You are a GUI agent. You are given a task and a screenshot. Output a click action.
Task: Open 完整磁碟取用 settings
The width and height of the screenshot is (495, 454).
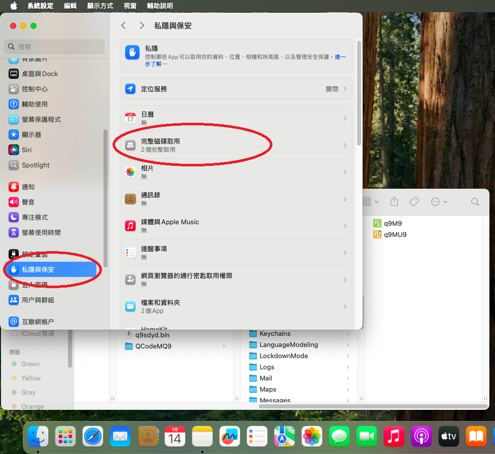(236, 145)
